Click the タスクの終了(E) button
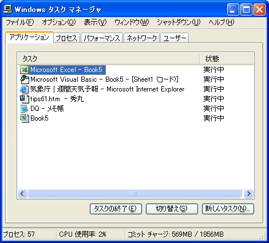The height and width of the screenshot is (243, 269). [116, 209]
